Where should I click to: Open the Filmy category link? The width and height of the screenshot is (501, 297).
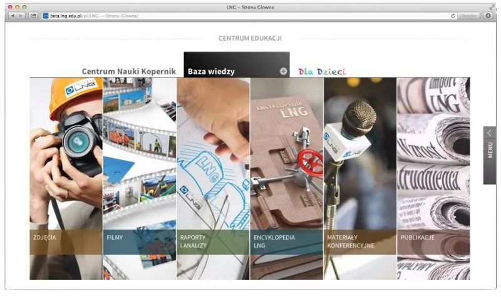pyautogui.click(x=115, y=238)
